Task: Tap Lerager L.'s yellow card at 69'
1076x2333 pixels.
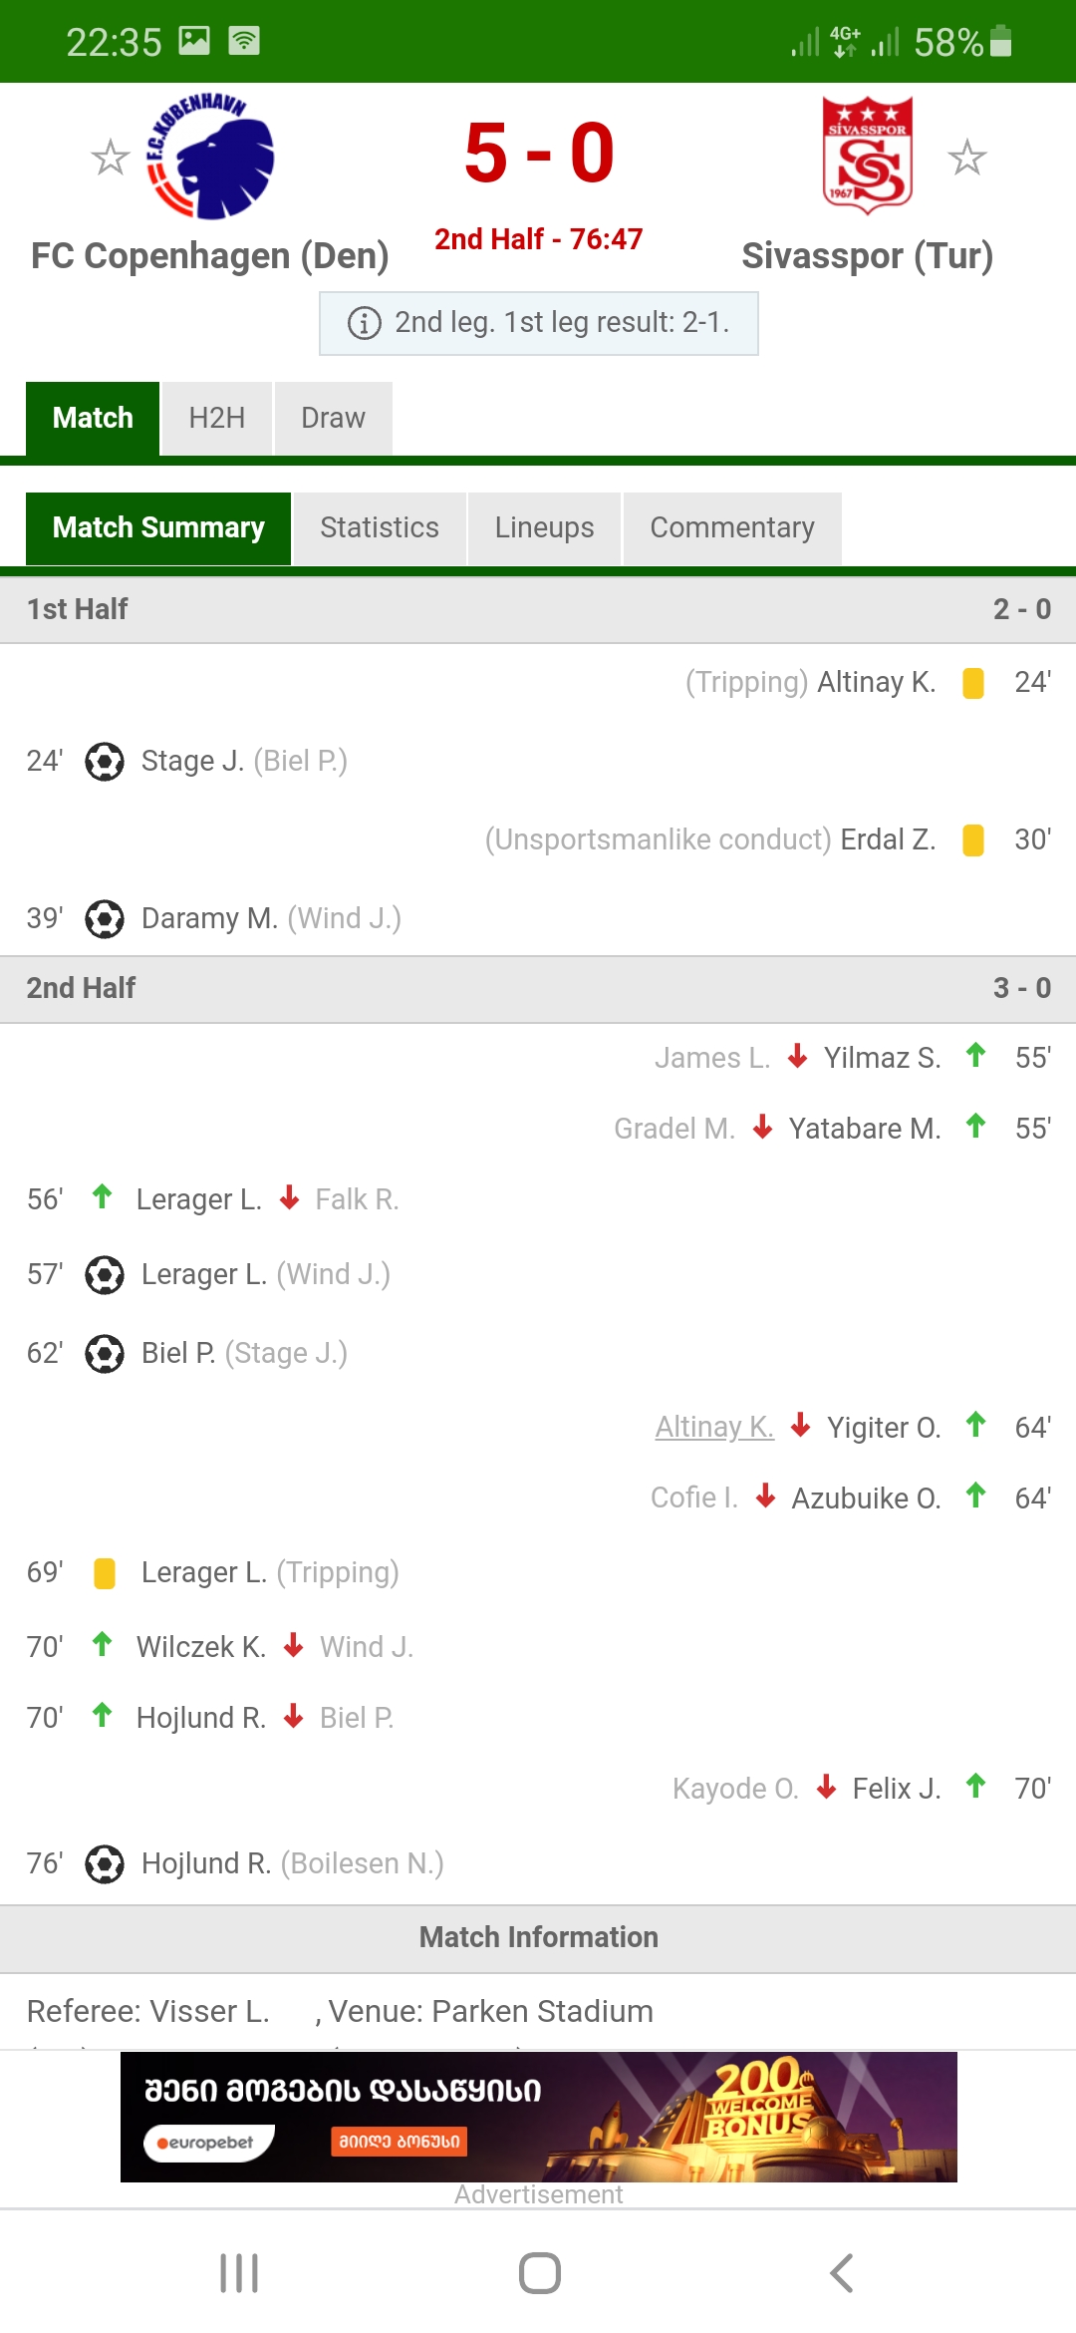Action: [x=105, y=1572]
